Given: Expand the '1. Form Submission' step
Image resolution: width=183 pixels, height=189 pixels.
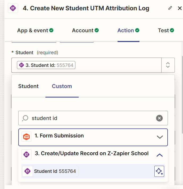Looking at the screenshot, I should [93, 137].
